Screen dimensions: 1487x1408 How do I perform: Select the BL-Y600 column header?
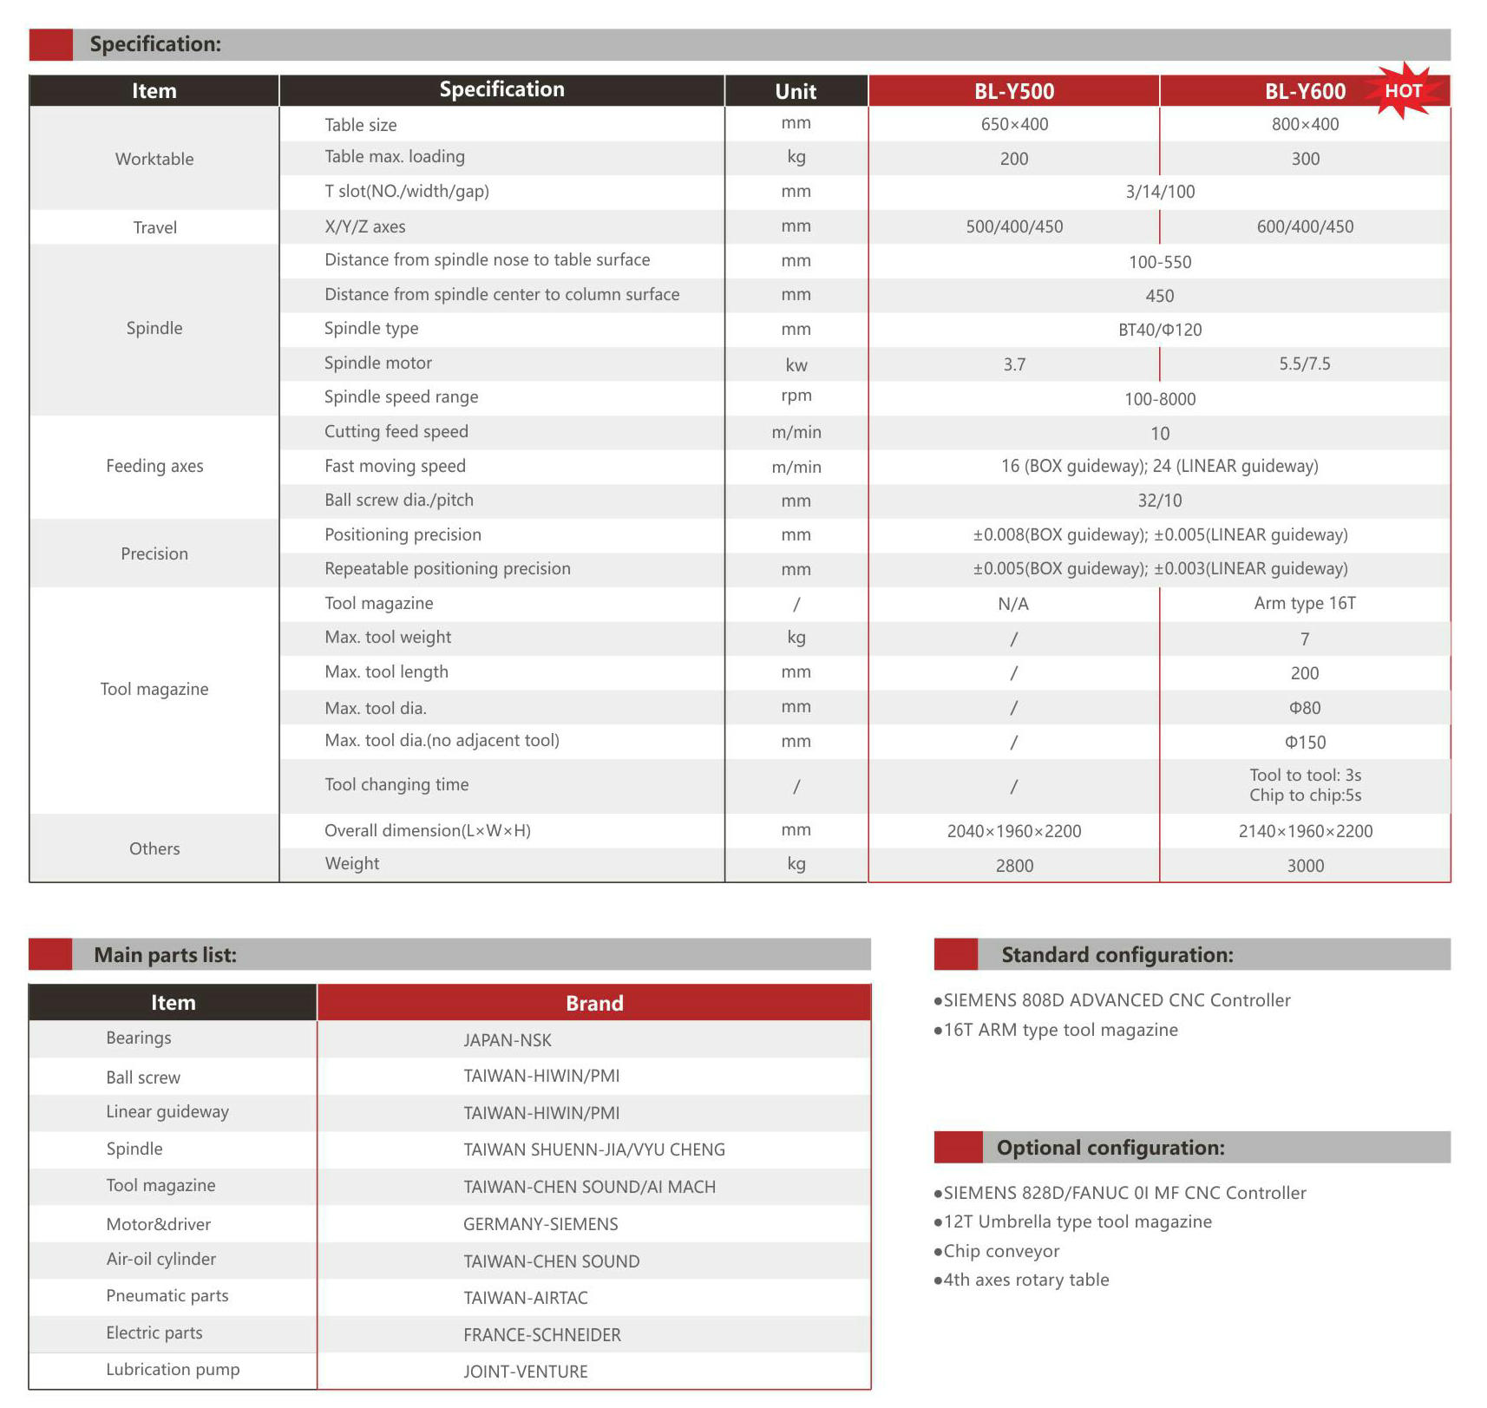coord(1304,91)
